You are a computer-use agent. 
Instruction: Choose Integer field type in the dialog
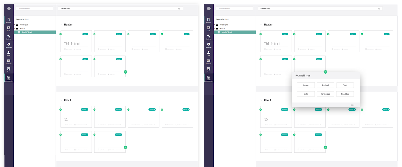(x=306, y=85)
